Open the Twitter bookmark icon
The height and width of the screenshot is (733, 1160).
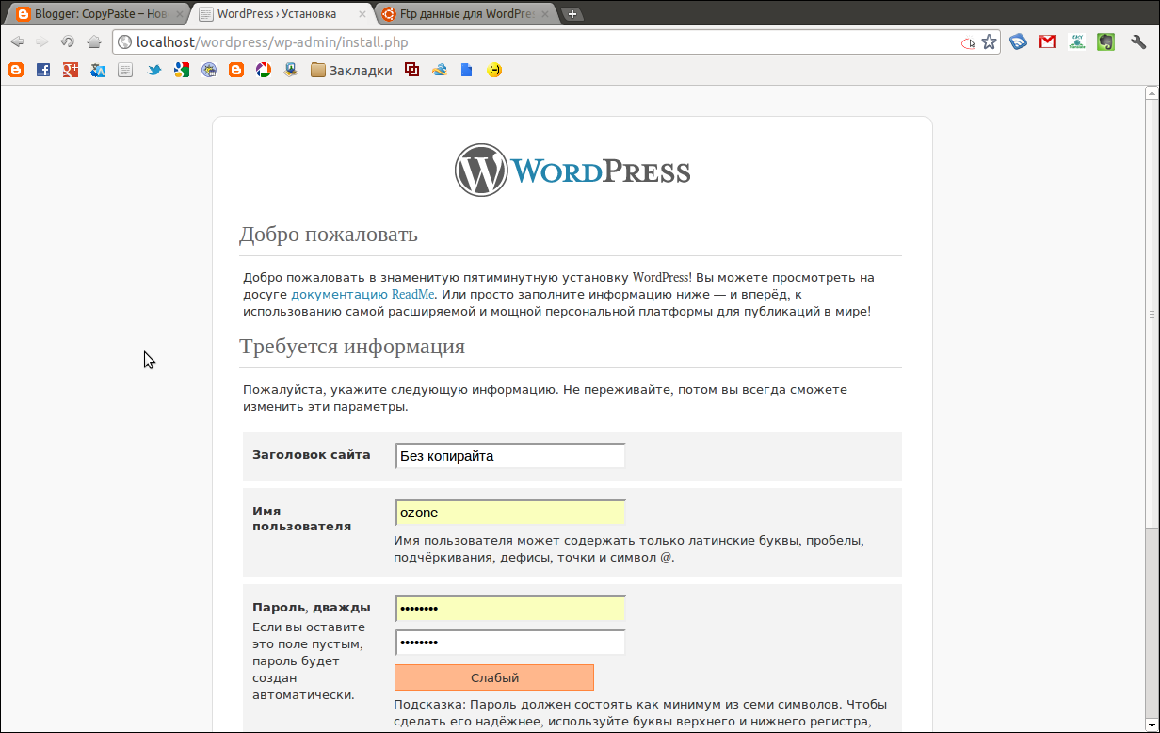pyautogui.click(x=154, y=70)
